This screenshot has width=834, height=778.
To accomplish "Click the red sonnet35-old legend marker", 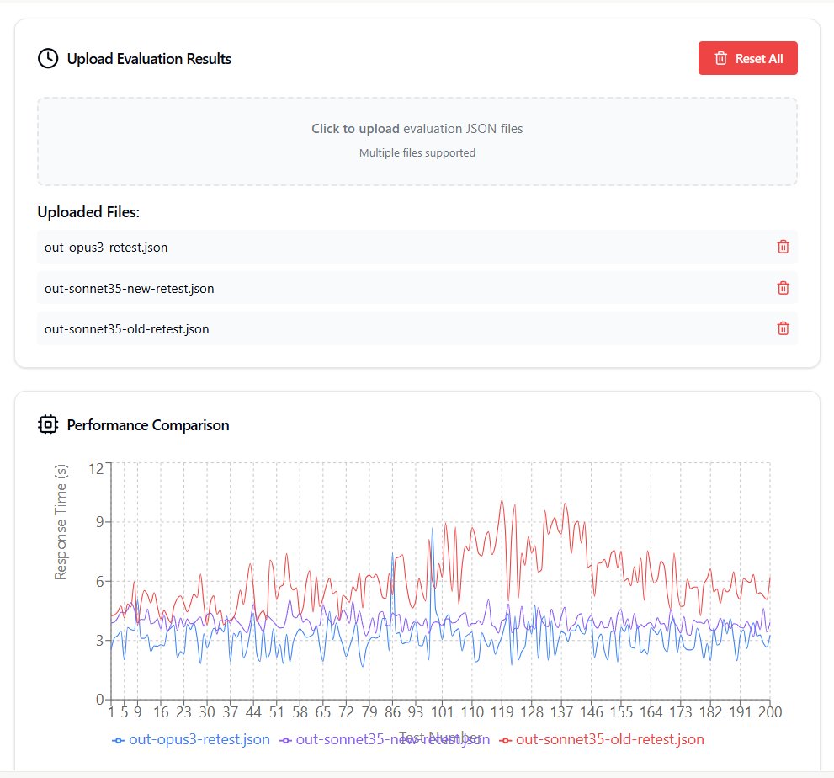I will (505, 740).
